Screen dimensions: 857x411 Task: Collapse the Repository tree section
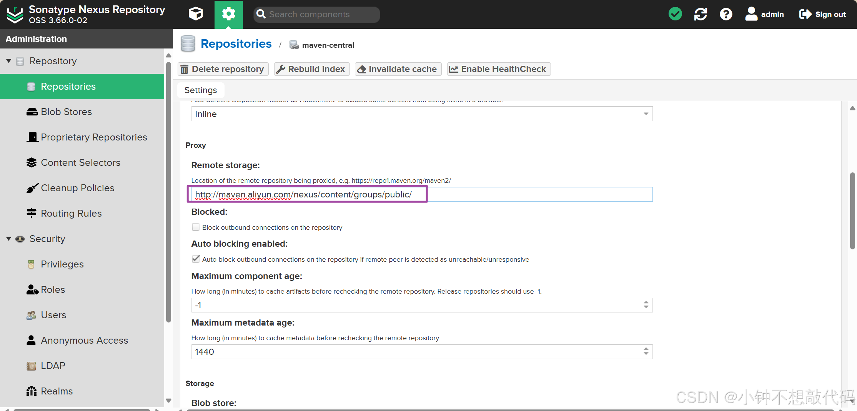pyautogui.click(x=8, y=61)
